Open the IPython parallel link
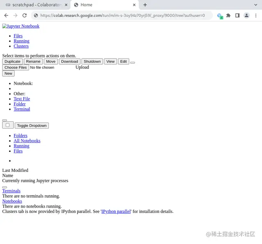This screenshot has height=244, width=262. (116, 211)
